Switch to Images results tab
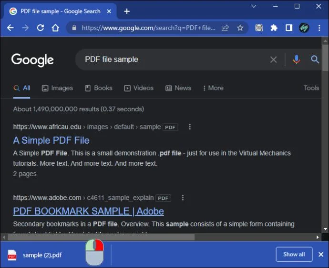Screen dimensions: 329x268 [x=57, y=88]
